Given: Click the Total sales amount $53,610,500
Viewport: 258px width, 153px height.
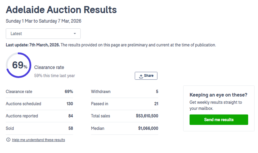Looking at the screenshot, I should (147, 116).
